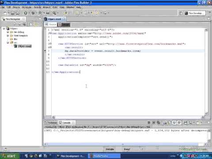The image size is (212, 159).
Task: Go forward in Flex Navigator toolbar
Action: [x=19, y=24]
